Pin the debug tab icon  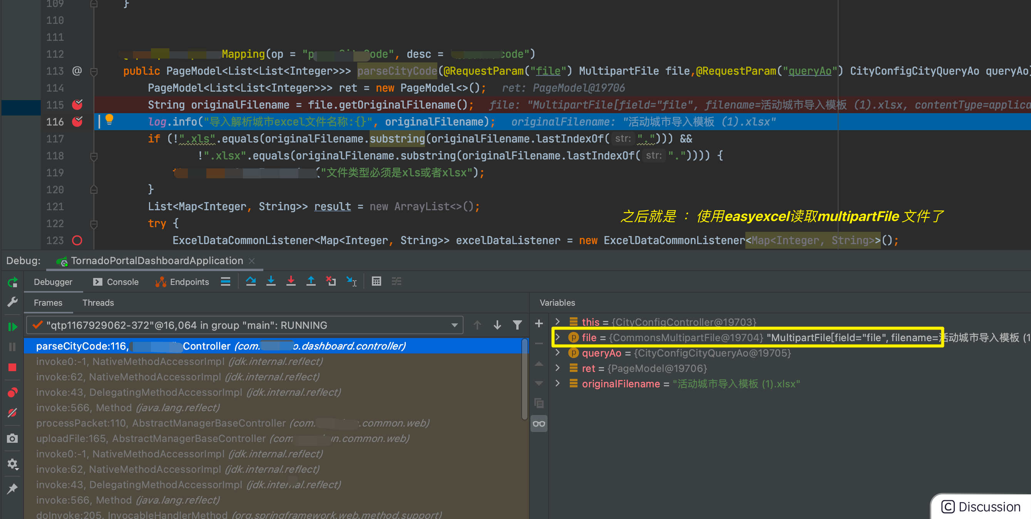point(12,489)
